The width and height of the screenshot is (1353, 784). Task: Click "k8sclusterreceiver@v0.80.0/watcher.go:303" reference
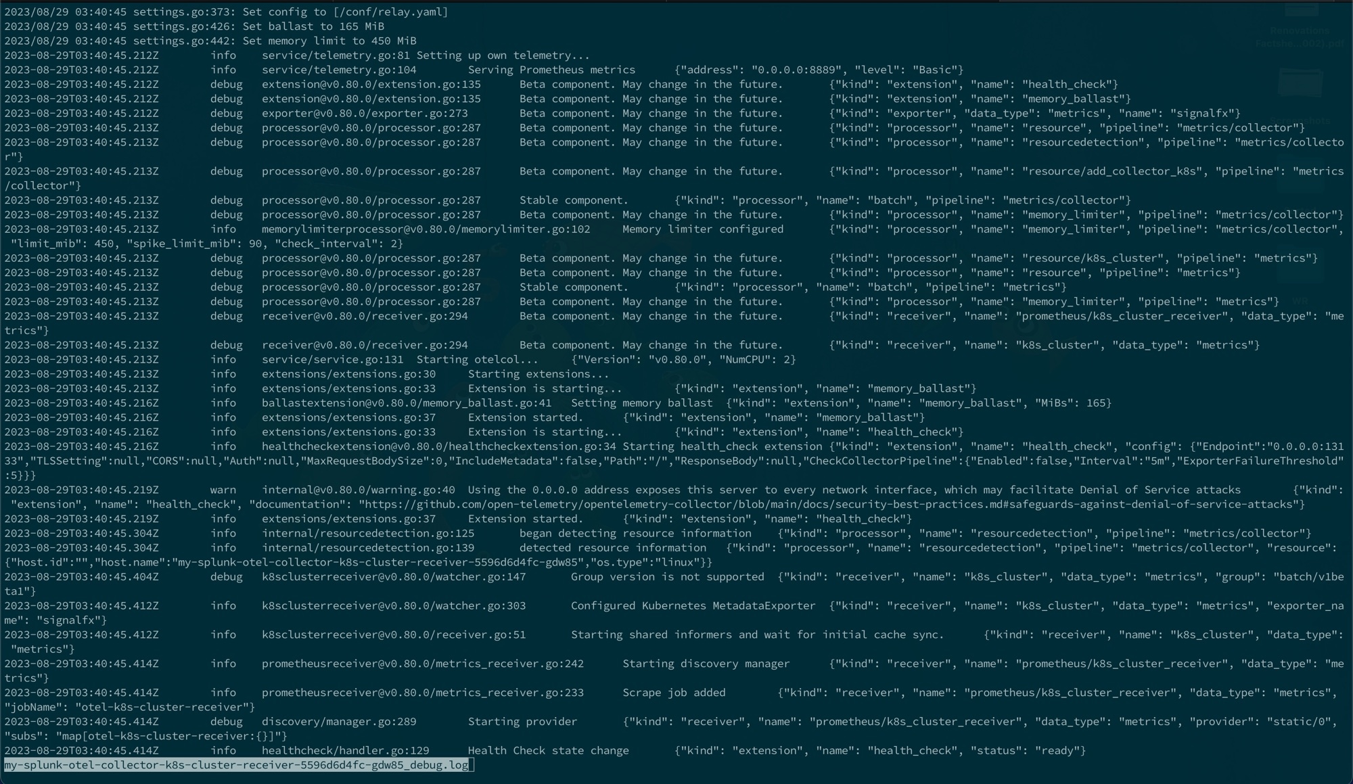click(x=394, y=606)
